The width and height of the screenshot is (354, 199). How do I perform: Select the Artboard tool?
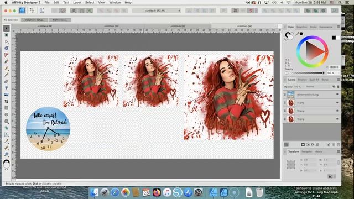tap(6, 35)
